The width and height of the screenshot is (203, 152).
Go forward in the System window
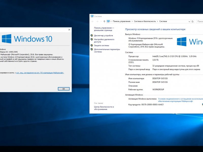tap(97, 22)
